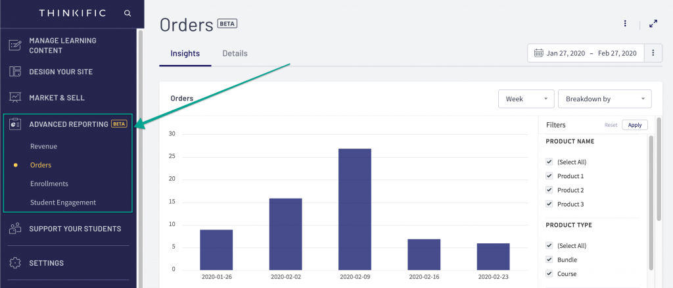Open the Settings gear icon
This screenshot has height=288, width=673.
click(x=15, y=263)
